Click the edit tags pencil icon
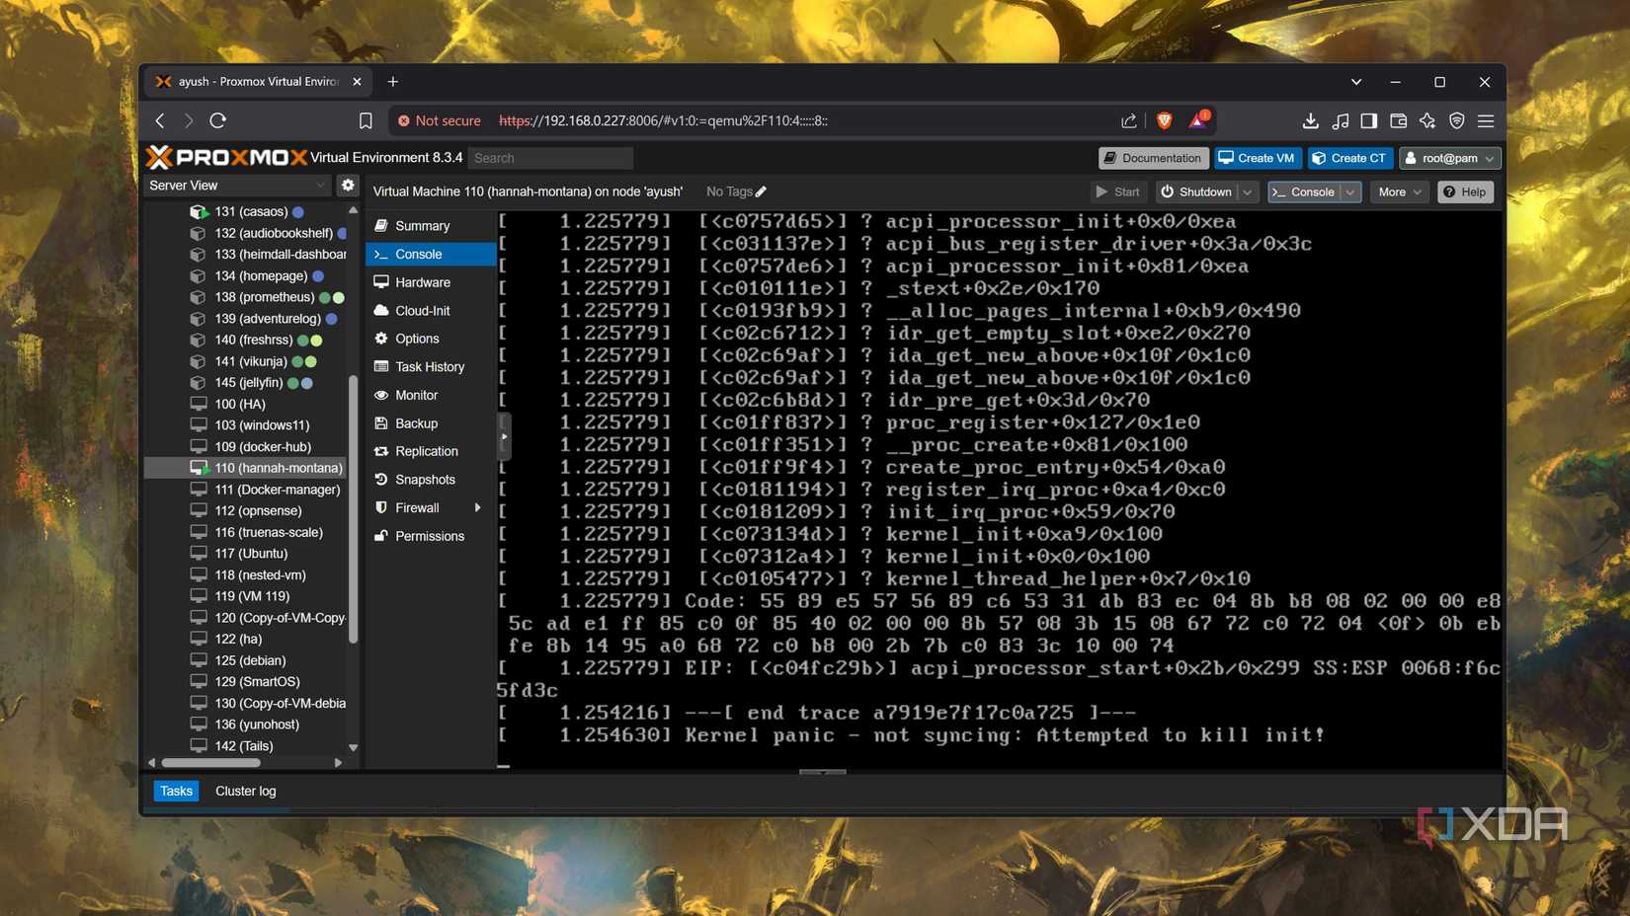The image size is (1630, 916). point(760,191)
